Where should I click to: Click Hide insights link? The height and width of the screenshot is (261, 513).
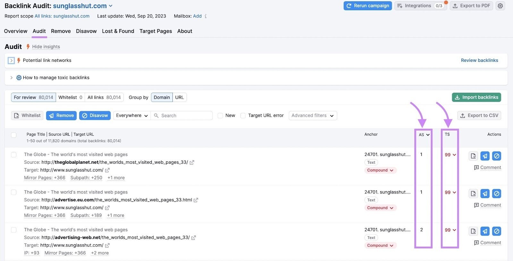coord(46,47)
